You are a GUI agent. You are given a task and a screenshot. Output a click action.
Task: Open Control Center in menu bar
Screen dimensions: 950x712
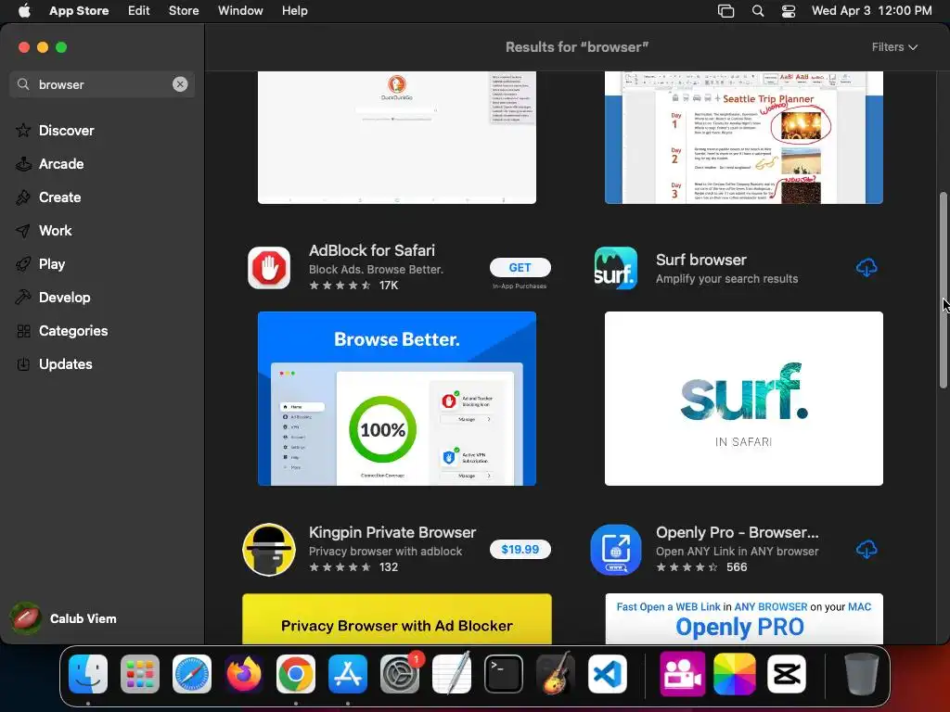789,11
